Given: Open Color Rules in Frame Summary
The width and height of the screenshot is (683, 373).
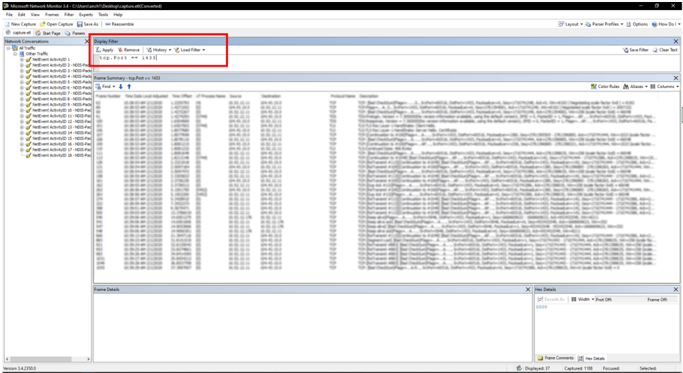Looking at the screenshot, I should click(x=605, y=87).
